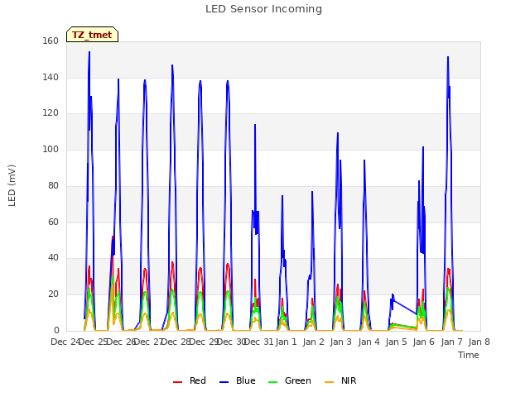Click the orange NIR legend swatch
The width and height of the screenshot is (530, 397).
tap(329, 382)
